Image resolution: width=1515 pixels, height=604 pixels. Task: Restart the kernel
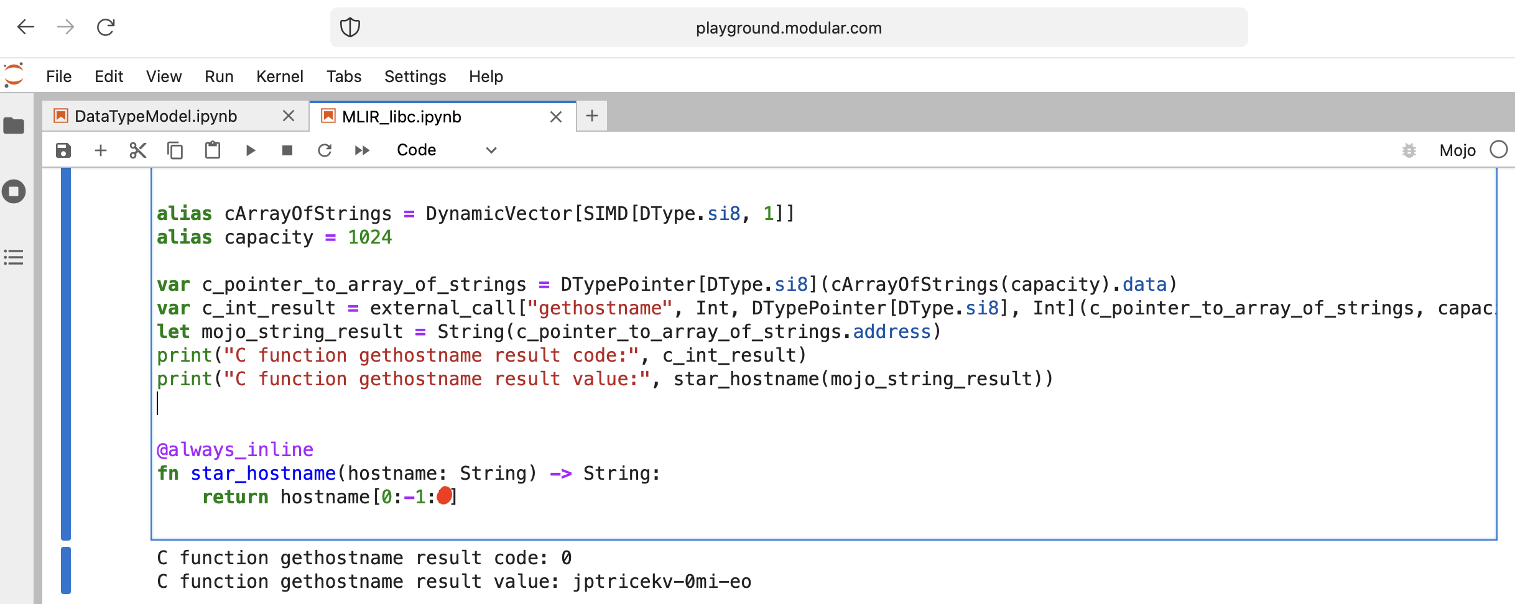[x=325, y=150]
